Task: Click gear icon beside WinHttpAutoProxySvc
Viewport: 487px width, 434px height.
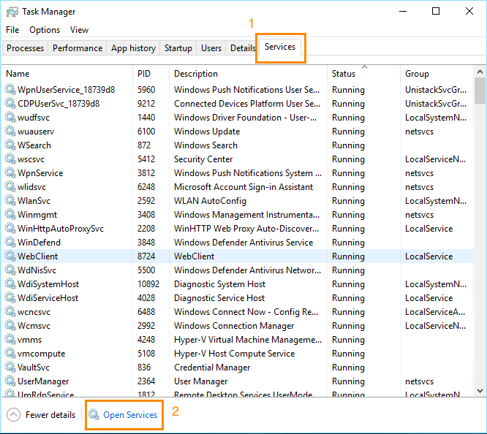Action: (x=10, y=228)
